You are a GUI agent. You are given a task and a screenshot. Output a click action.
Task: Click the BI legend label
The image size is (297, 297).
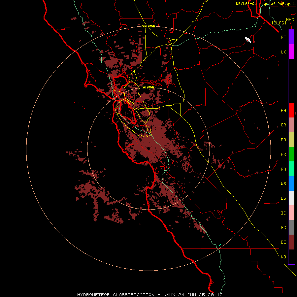point(283,242)
